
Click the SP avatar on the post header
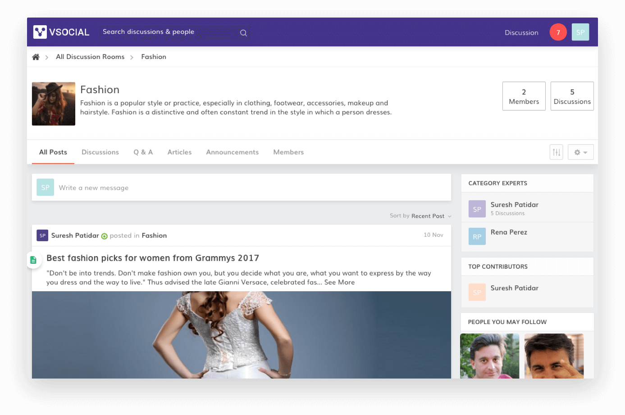click(42, 235)
